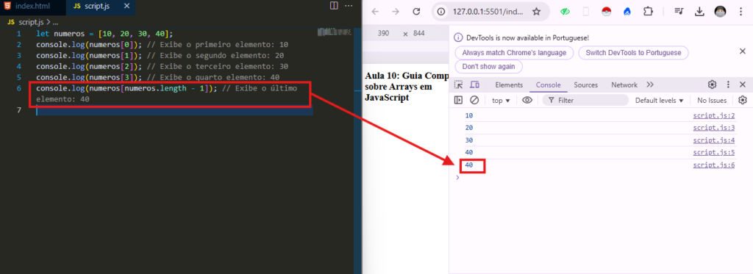The width and height of the screenshot is (753, 274).
Task: Show console sidebar panel icon
Action: [x=459, y=101]
